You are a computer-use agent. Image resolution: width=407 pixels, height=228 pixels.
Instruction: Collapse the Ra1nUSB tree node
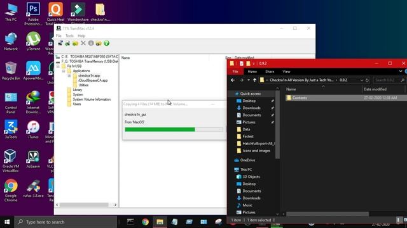point(58,66)
